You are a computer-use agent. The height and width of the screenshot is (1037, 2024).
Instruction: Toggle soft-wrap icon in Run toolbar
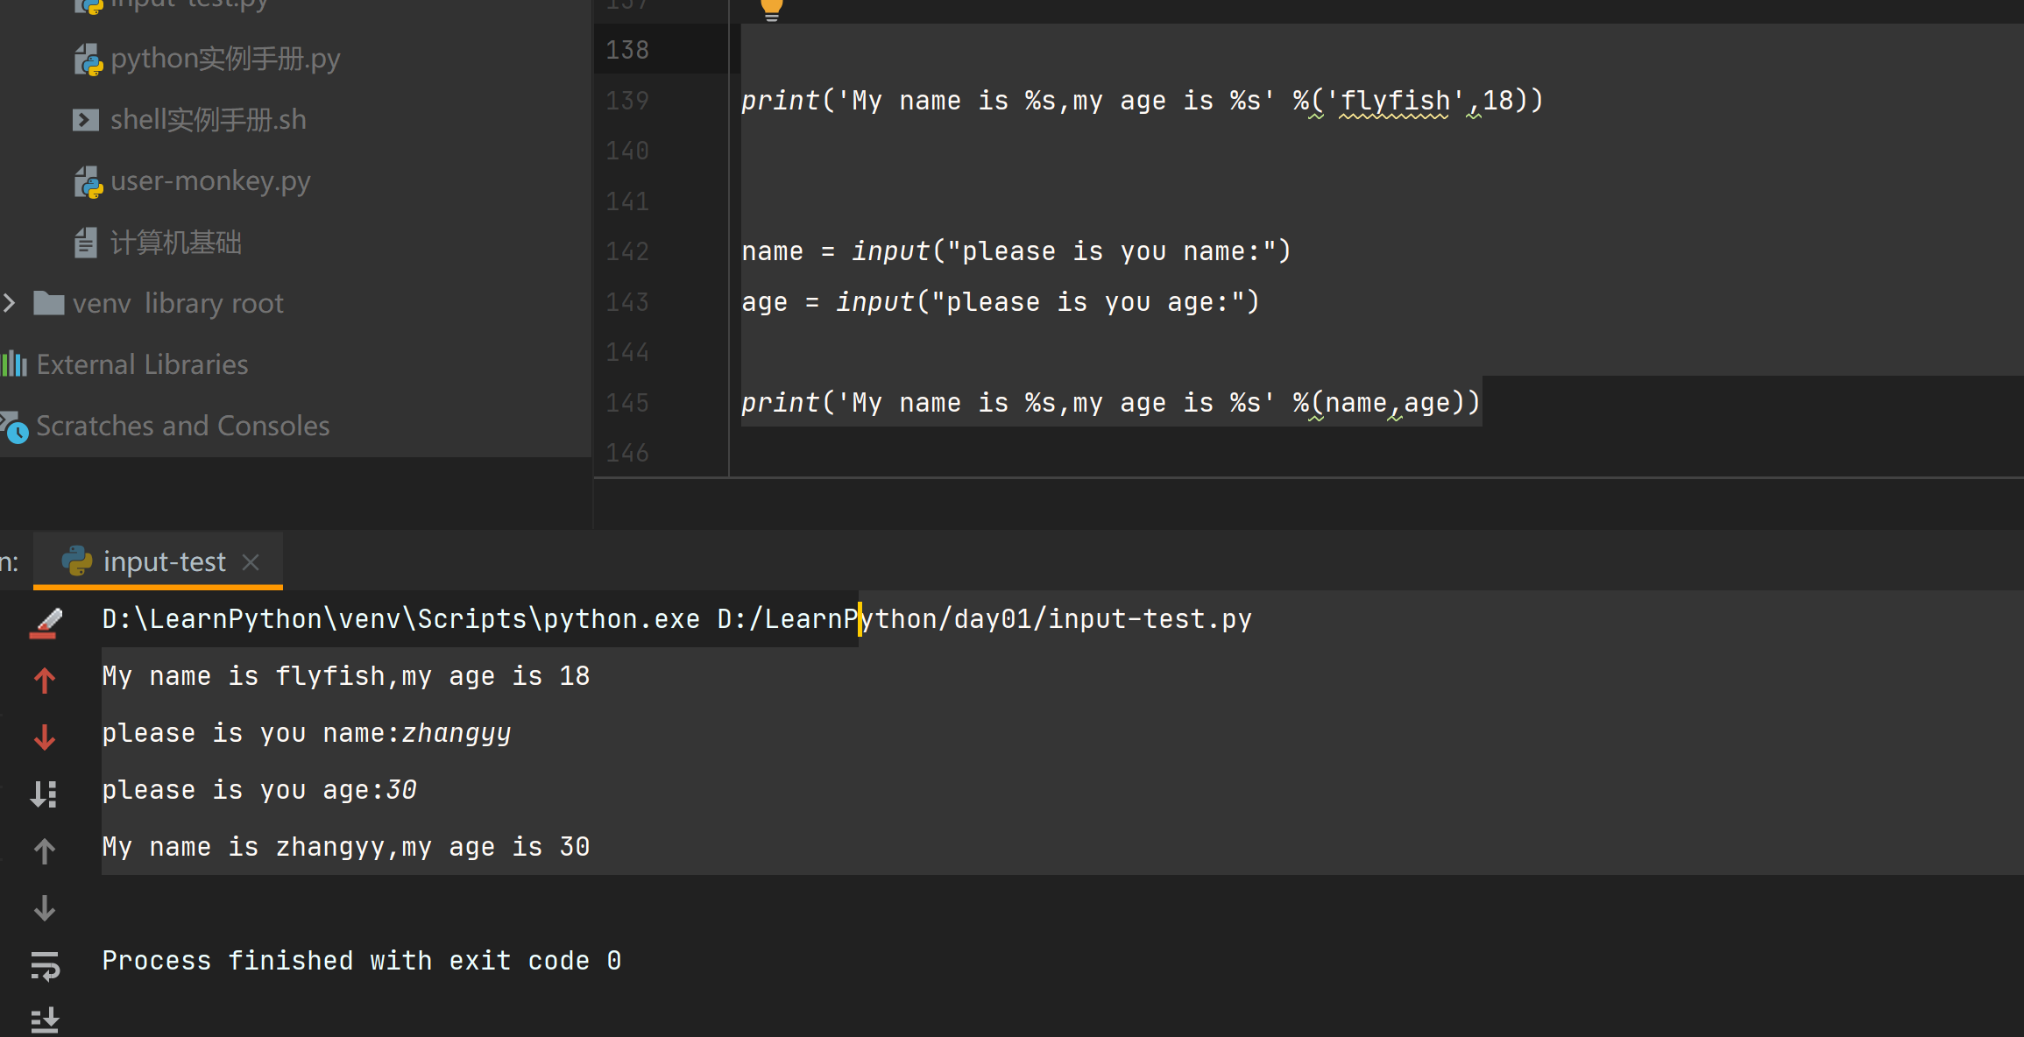[45, 965]
